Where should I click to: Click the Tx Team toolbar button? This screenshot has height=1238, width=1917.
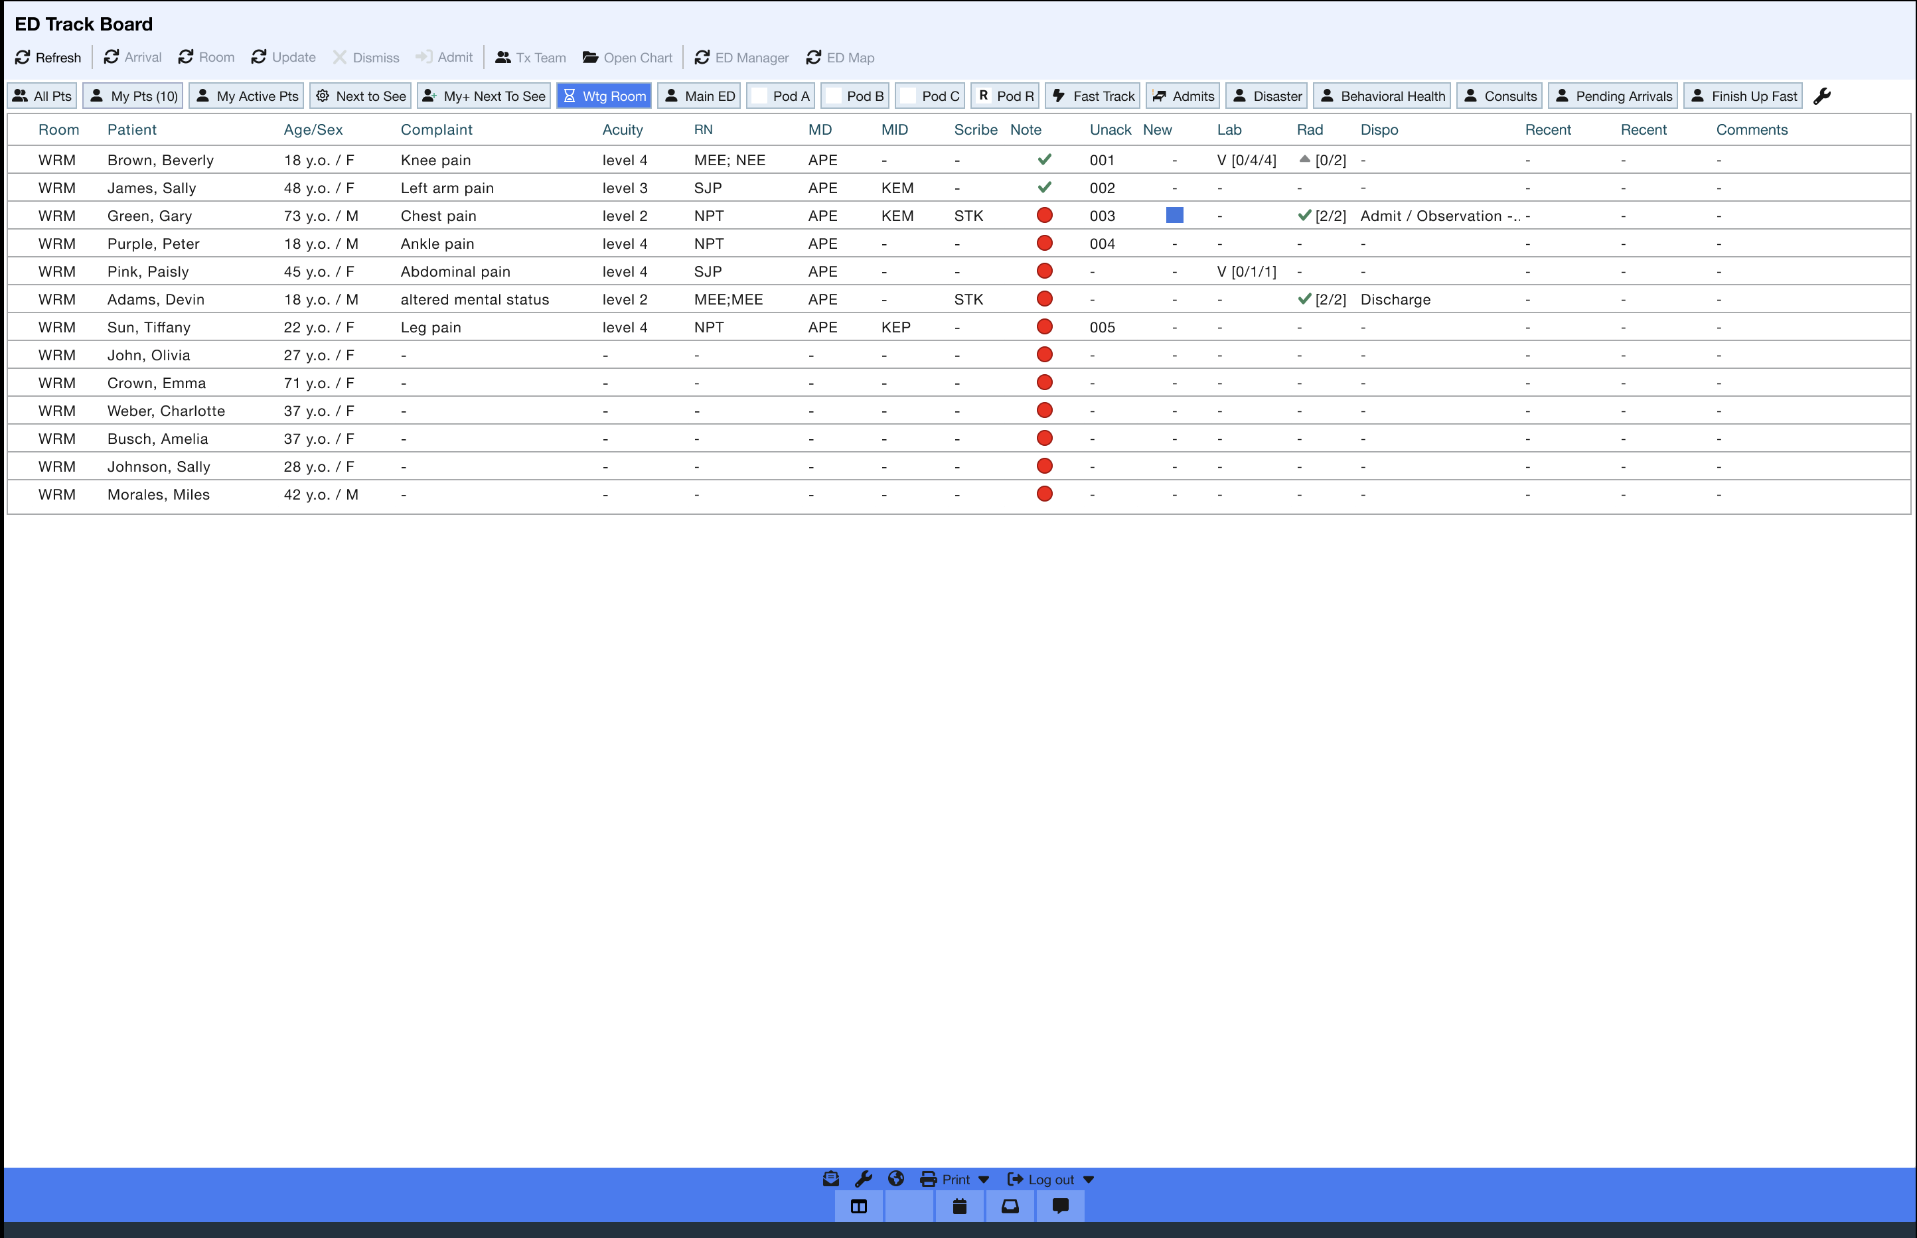531,58
